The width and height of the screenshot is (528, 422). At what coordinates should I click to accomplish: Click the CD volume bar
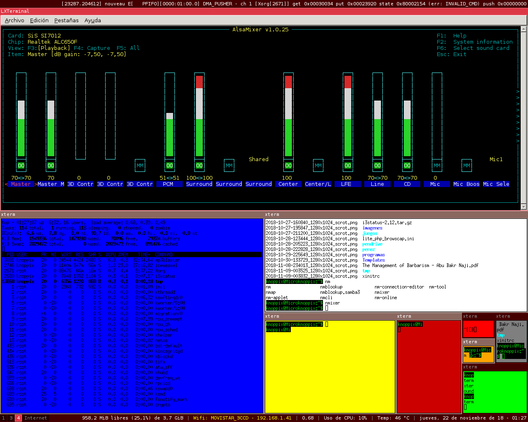[407, 116]
